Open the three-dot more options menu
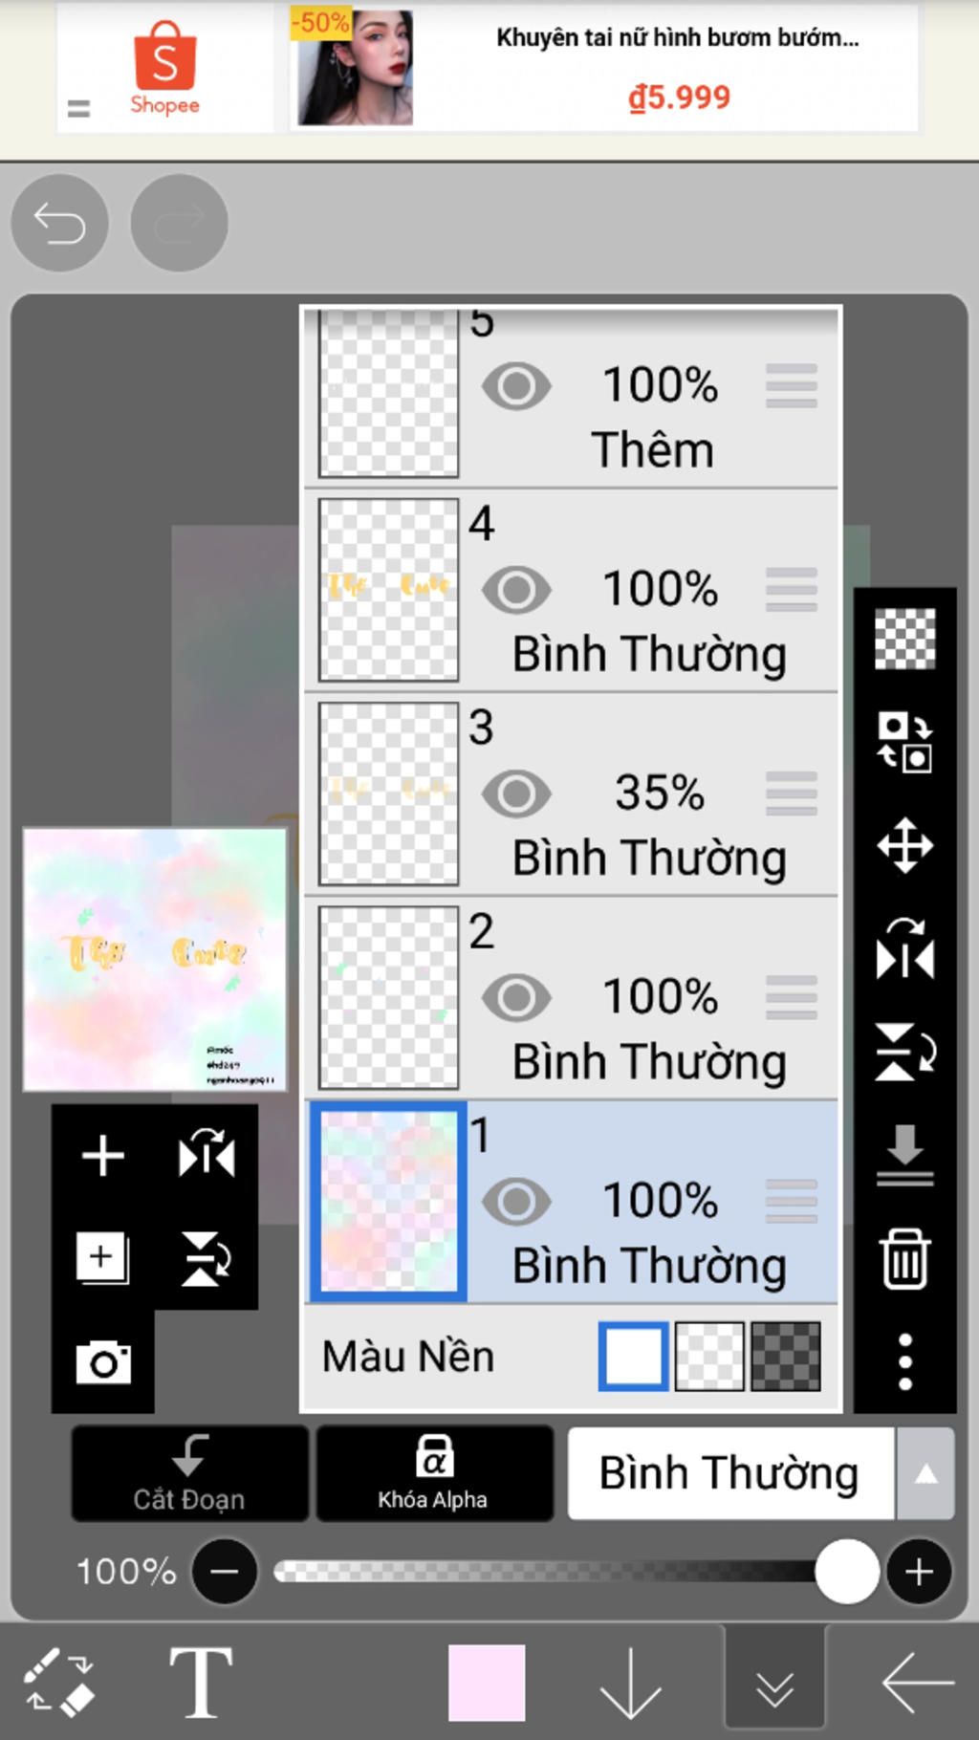The width and height of the screenshot is (979, 1740). (904, 1361)
